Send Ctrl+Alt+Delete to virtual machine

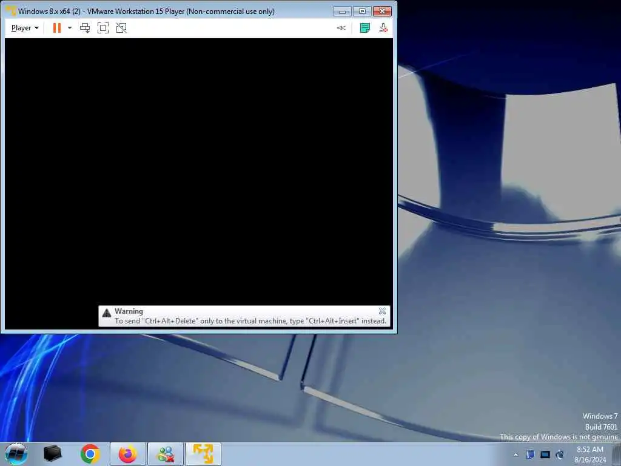[x=85, y=28]
